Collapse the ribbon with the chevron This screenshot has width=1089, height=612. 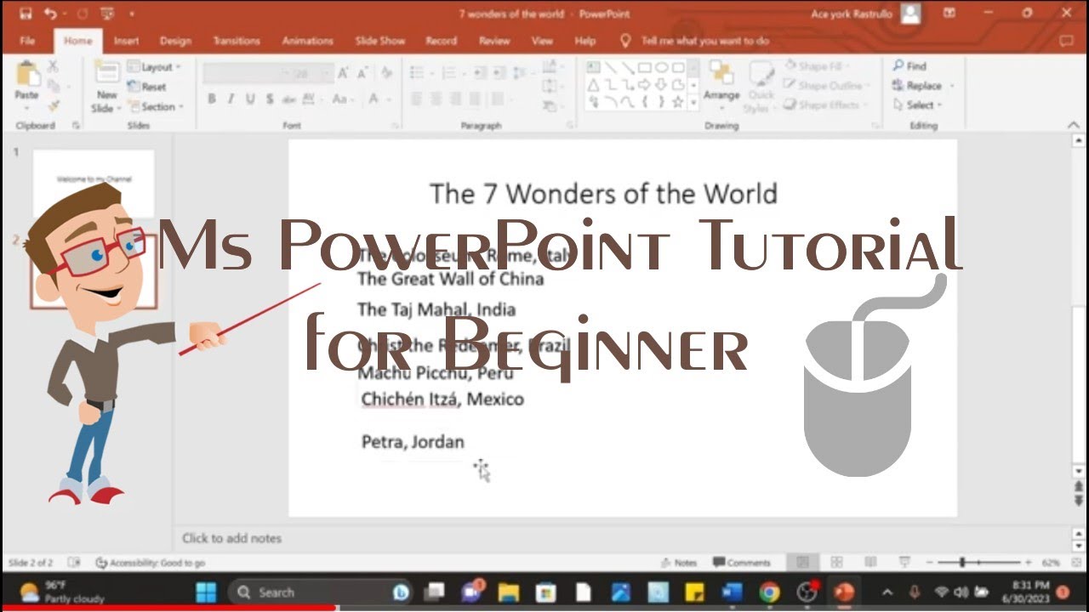[1074, 126]
